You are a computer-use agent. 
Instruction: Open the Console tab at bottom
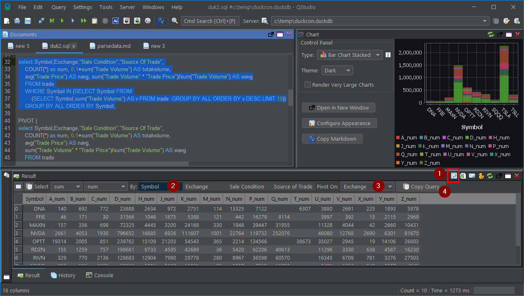pyautogui.click(x=99, y=275)
